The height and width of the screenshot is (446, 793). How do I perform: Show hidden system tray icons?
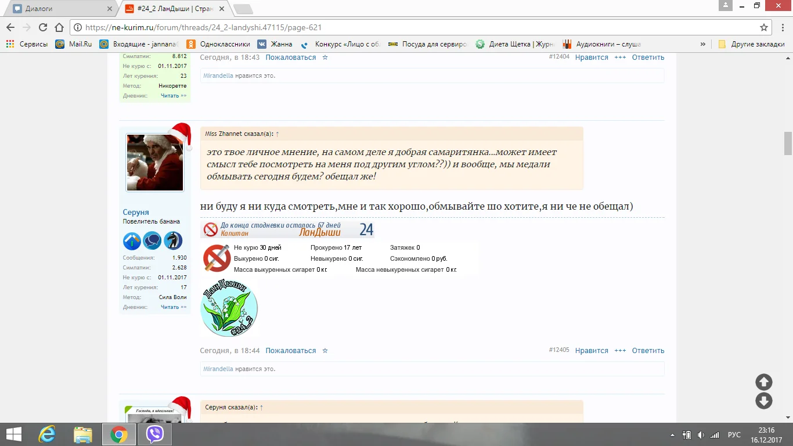pos(673,435)
